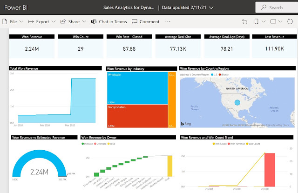This screenshot has width=298, height=193.
Task: Click the Share icon
Action: click(x=63, y=21)
